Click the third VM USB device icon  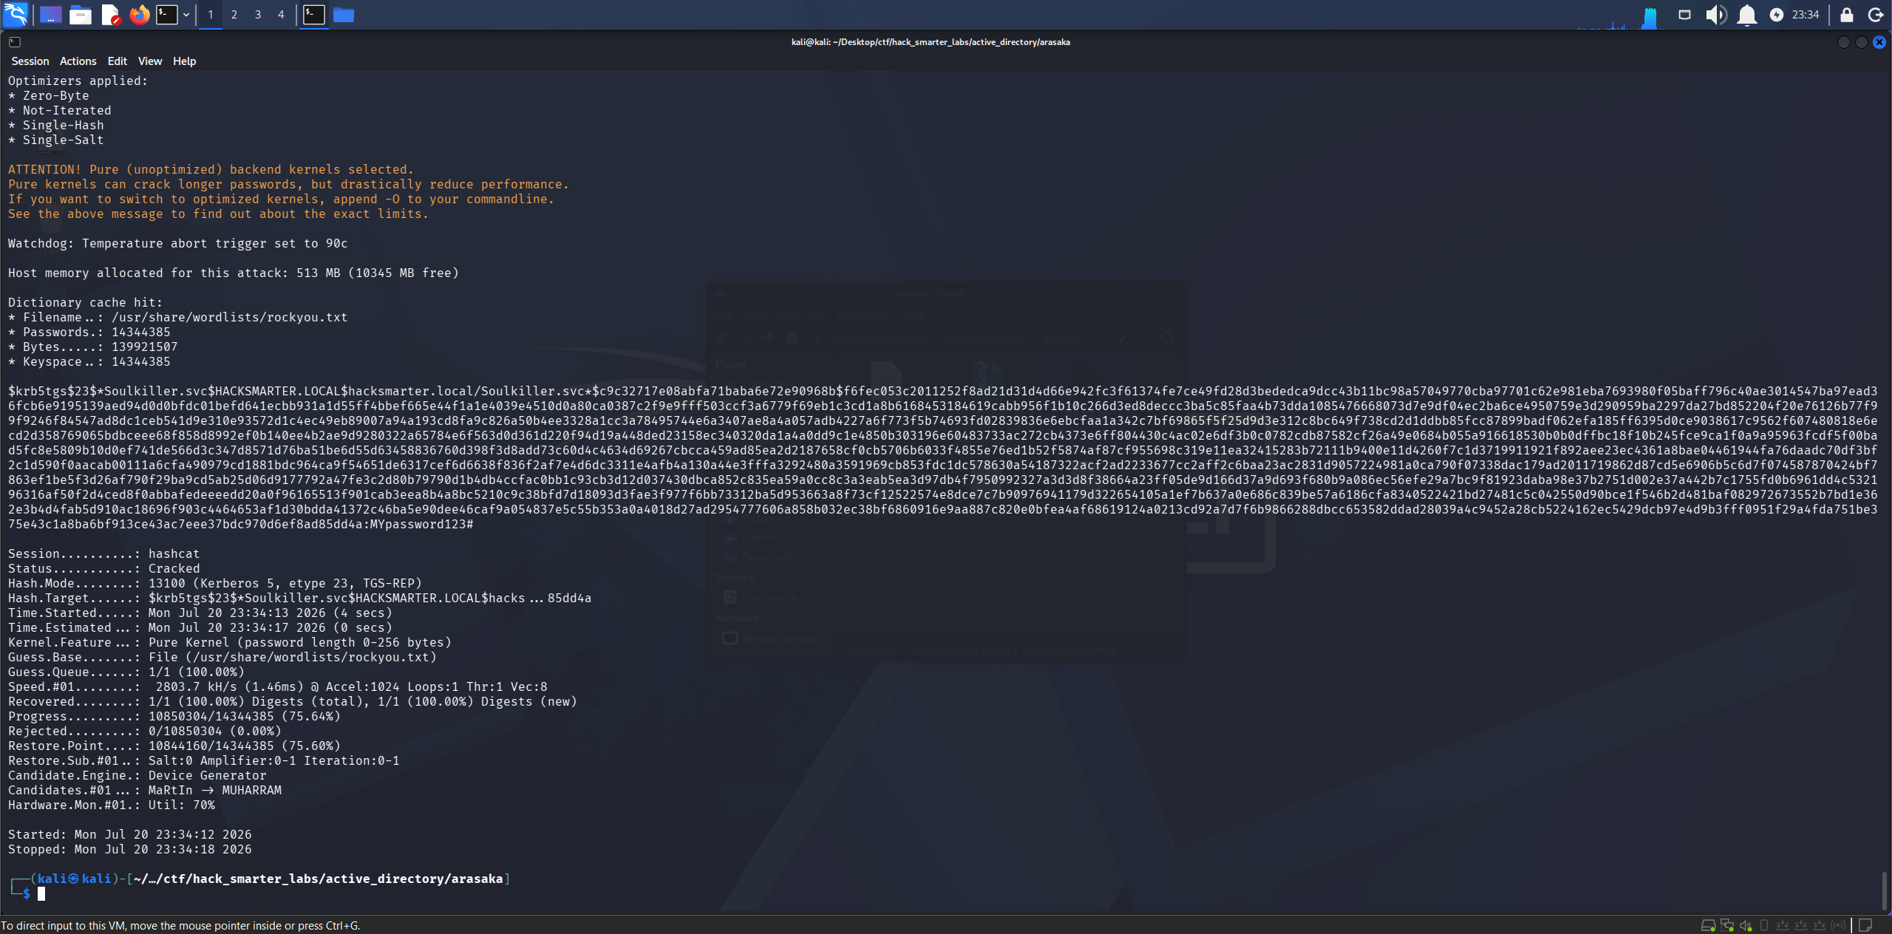(x=1820, y=925)
